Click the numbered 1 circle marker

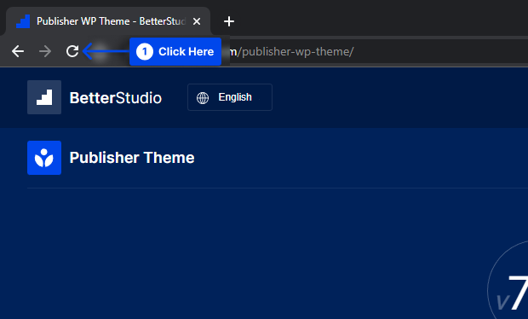145,51
